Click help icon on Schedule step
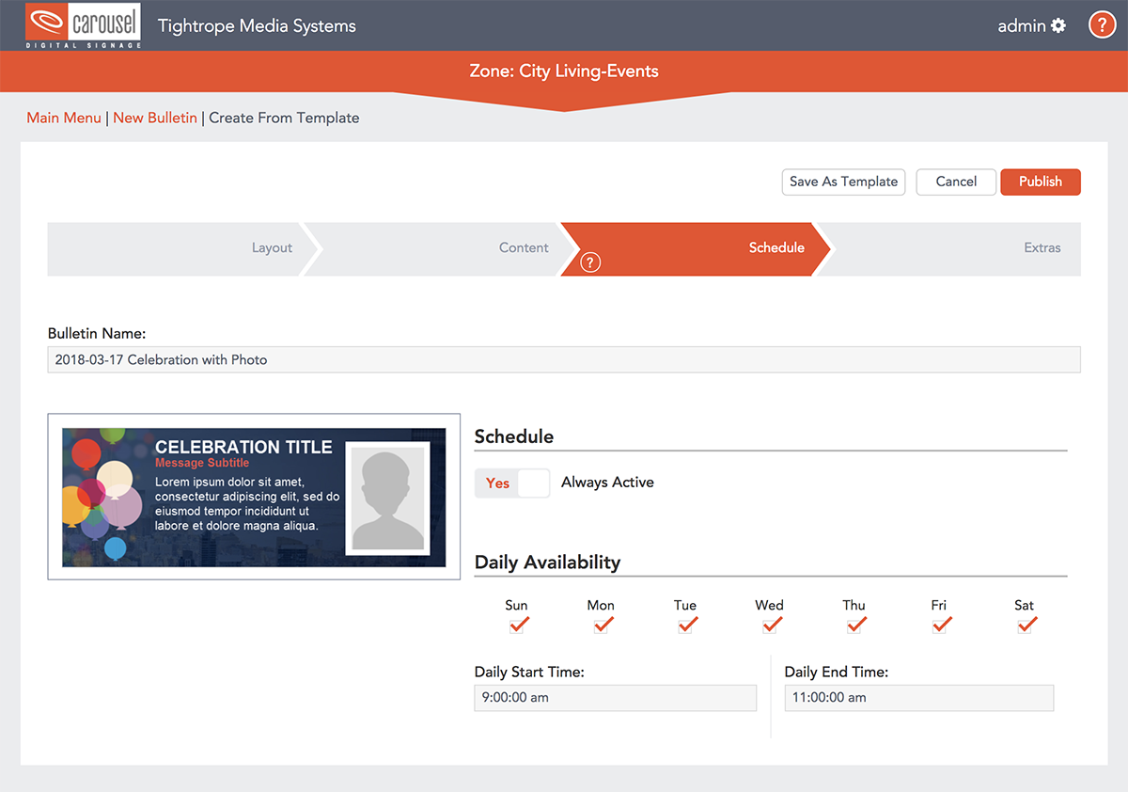 pyautogui.click(x=590, y=262)
